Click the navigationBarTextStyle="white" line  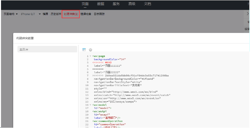118,82
